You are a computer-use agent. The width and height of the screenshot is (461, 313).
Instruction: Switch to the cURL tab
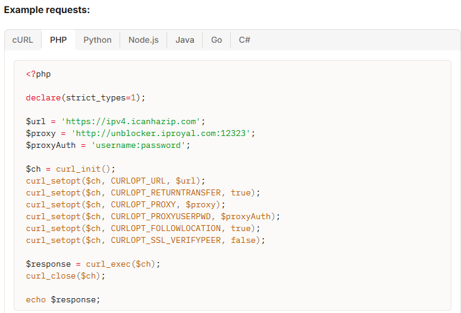(x=23, y=40)
